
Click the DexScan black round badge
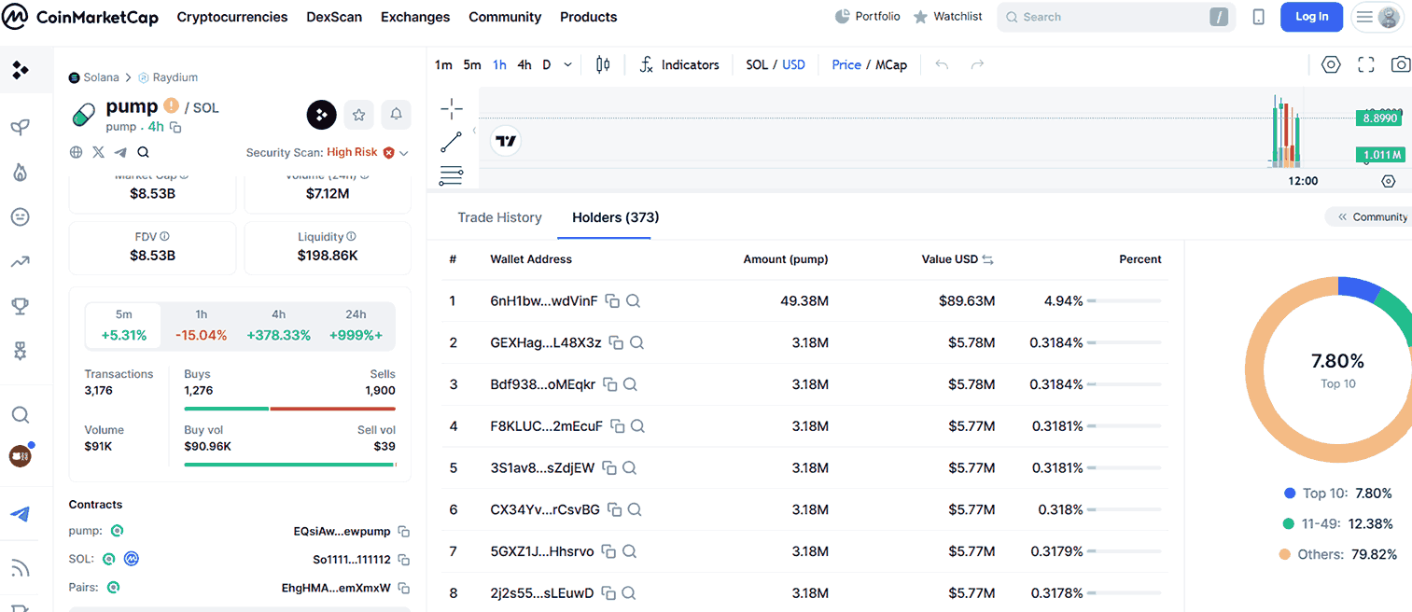coord(322,115)
